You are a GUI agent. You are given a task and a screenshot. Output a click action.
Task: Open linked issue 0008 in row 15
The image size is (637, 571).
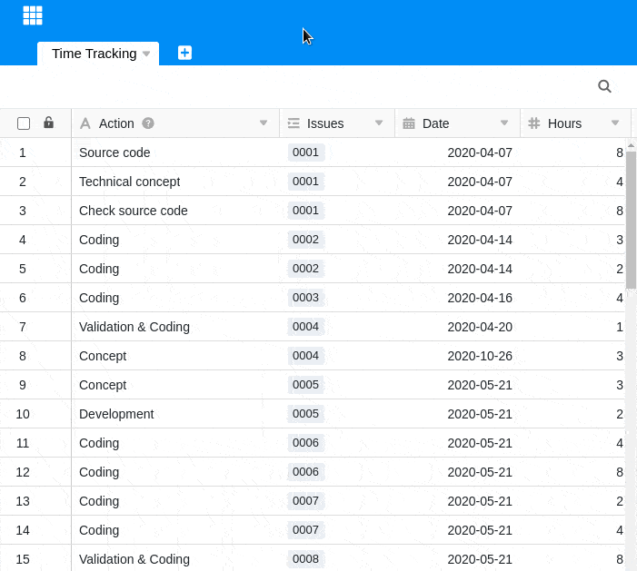click(x=306, y=559)
